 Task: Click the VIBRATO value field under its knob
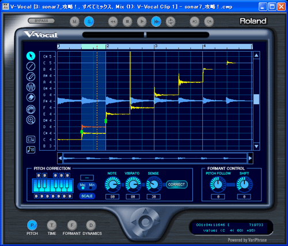click(133, 197)
